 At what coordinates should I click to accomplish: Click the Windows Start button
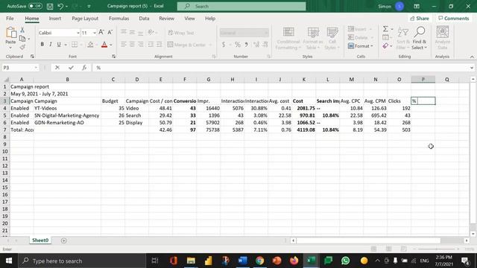pyautogui.click(x=9, y=261)
